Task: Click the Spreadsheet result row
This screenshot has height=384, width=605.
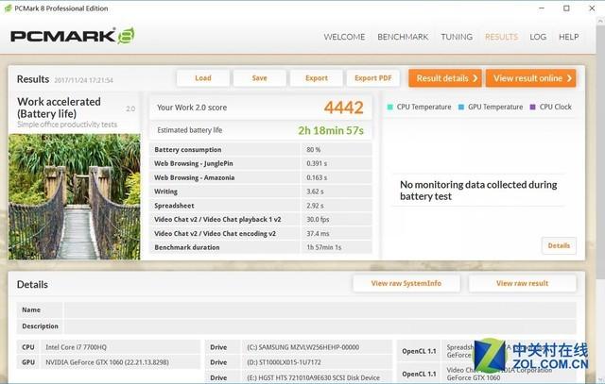Action: pyautogui.click(x=261, y=206)
